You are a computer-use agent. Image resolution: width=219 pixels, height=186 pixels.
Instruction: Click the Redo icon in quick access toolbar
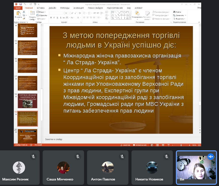[x=31, y=4]
